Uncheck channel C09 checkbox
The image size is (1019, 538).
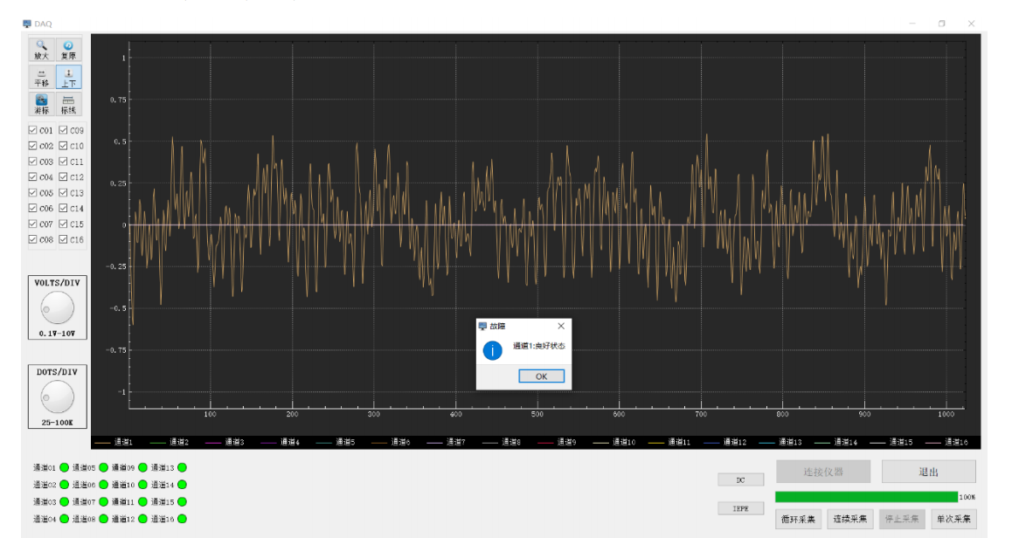pyautogui.click(x=63, y=130)
